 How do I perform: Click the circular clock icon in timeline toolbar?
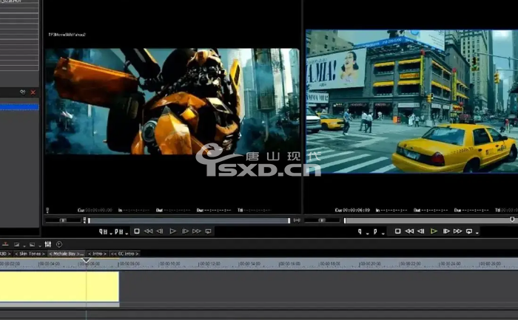pyautogui.click(x=59, y=244)
